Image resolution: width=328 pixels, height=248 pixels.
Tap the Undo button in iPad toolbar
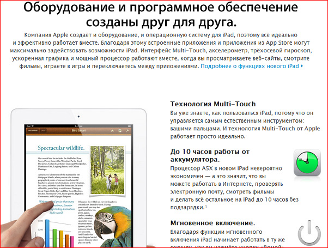(x=43, y=131)
